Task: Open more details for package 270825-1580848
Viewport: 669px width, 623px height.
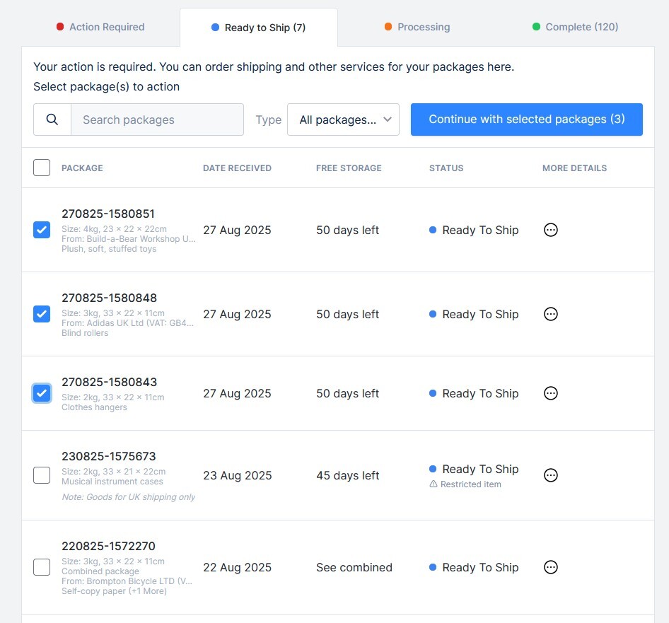Action: click(x=551, y=314)
